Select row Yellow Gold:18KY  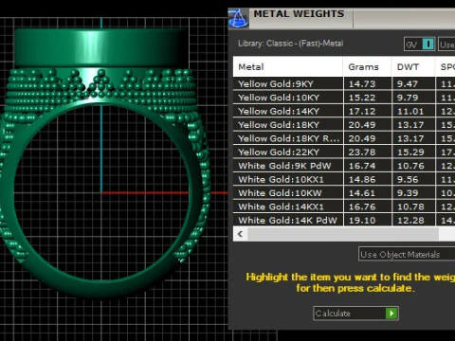(x=344, y=125)
